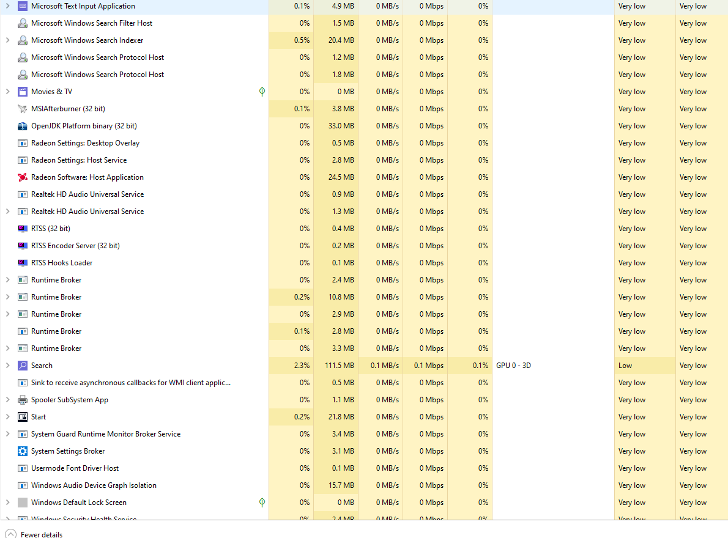Screen dimensions: 728x538
Task: Click the Radeon Software Host Application icon
Action: coord(23,177)
